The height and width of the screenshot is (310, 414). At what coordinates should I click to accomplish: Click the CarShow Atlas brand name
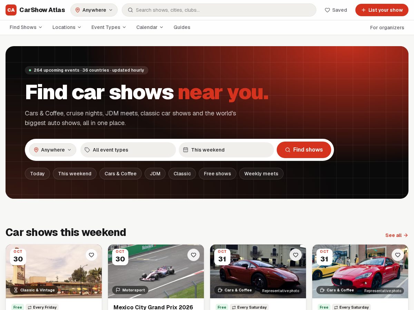[42, 10]
